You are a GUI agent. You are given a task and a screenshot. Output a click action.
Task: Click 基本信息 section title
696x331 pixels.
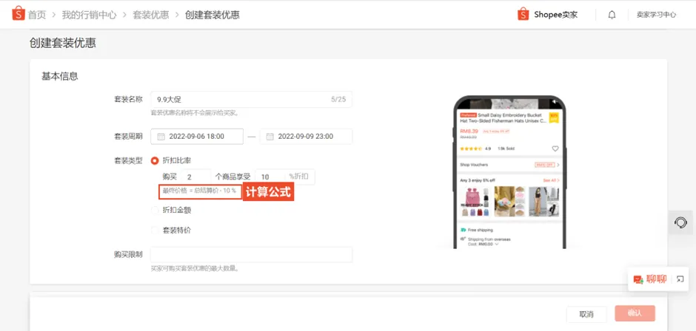tap(60, 76)
